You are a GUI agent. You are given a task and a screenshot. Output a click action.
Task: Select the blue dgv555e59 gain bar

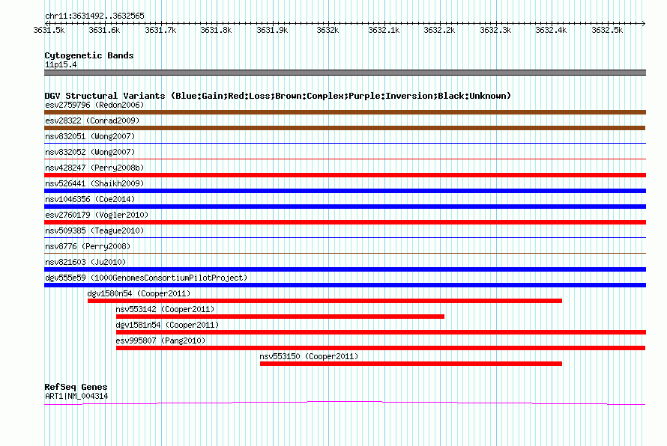345,285
